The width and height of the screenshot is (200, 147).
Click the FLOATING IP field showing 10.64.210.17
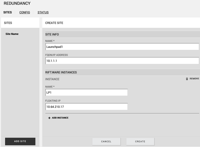coord(86,107)
